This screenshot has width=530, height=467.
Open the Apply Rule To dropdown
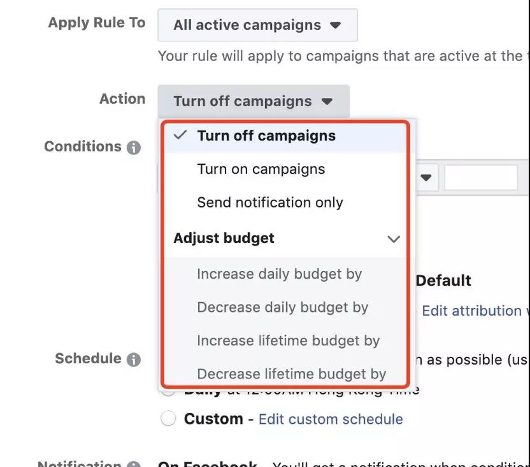(x=257, y=25)
